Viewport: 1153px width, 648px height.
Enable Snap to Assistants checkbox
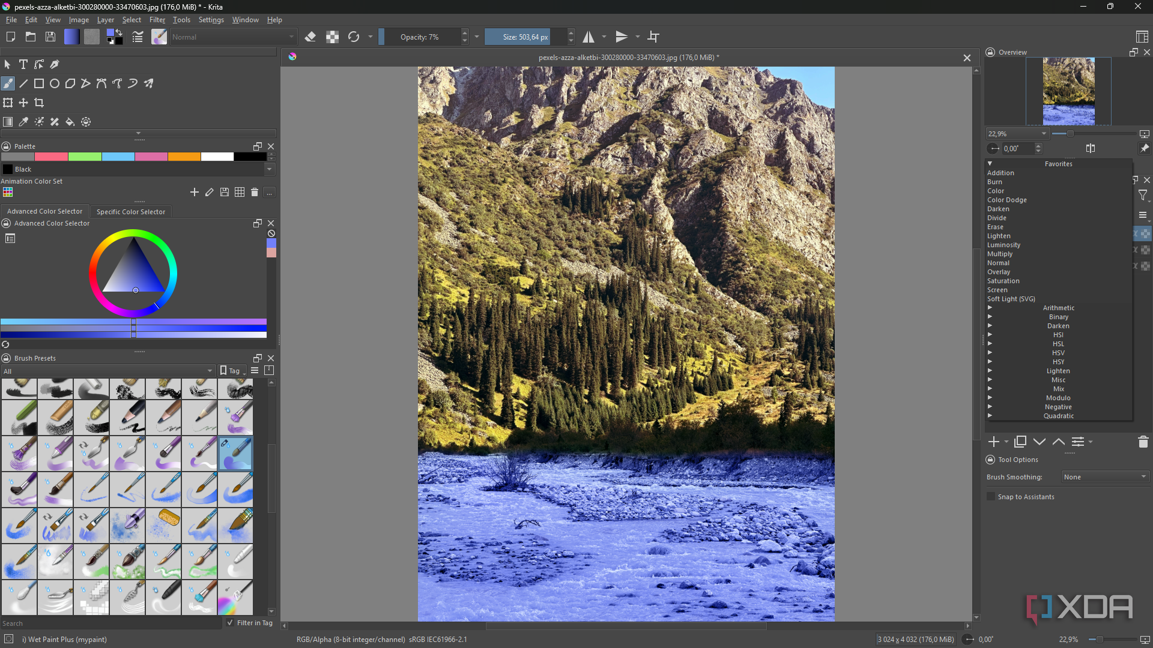tap(991, 497)
